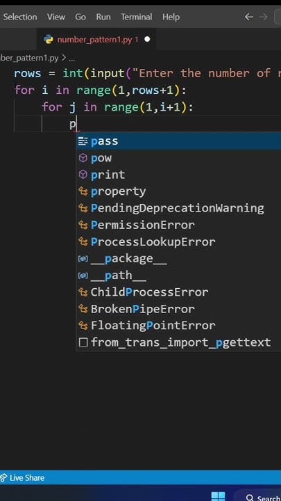
Task: Click the unsaved dot on file tab
Action: (147, 39)
